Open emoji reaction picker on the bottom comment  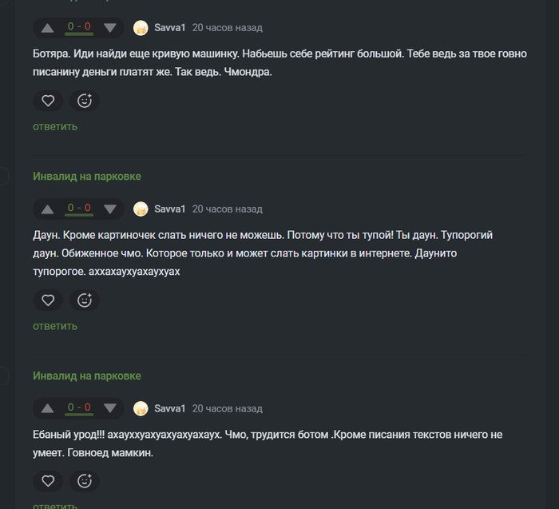[x=84, y=481]
